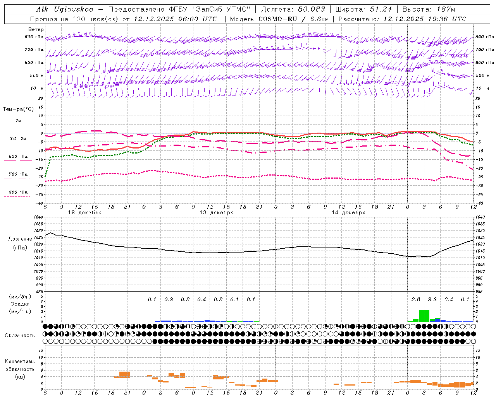Click the Рассчитано: 12.12.2025 10:36 UTC timestamp

(x=403, y=19)
